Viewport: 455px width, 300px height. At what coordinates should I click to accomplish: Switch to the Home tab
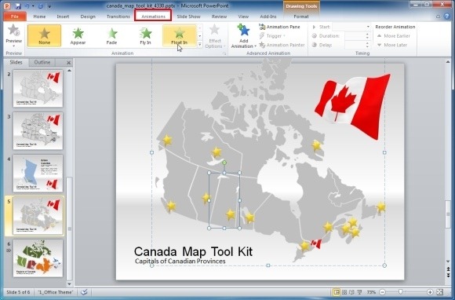pos(39,16)
